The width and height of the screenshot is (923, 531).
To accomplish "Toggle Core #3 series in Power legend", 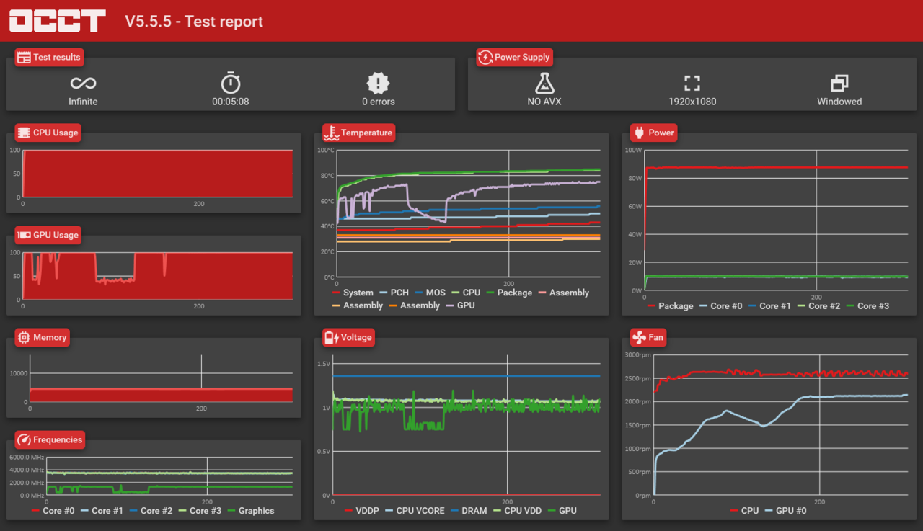I will click(867, 305).
